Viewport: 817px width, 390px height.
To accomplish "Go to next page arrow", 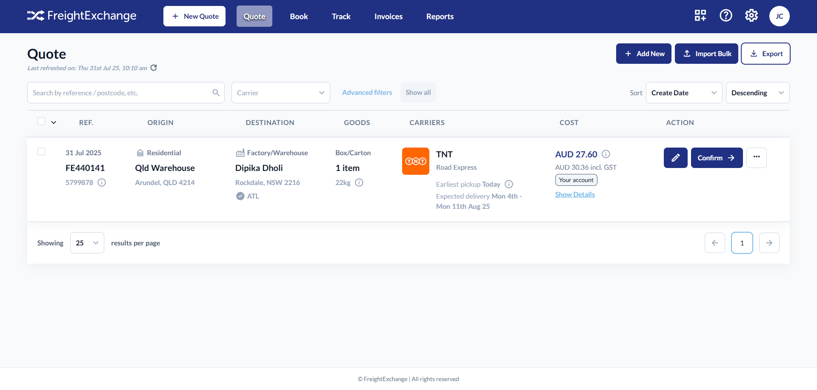I will 769,243.
